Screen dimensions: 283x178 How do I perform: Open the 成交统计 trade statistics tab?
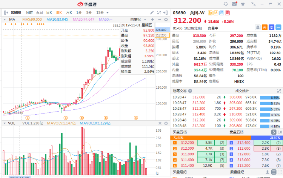[242, 91]
